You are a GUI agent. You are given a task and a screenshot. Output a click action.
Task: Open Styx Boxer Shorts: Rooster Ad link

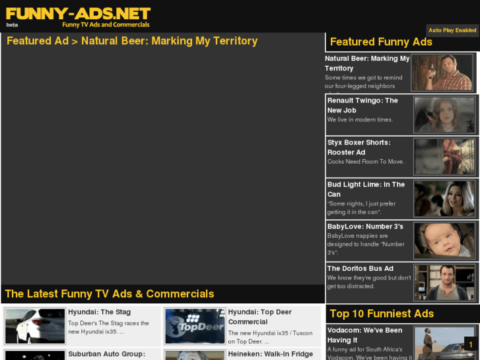click(x=359, y=147)
